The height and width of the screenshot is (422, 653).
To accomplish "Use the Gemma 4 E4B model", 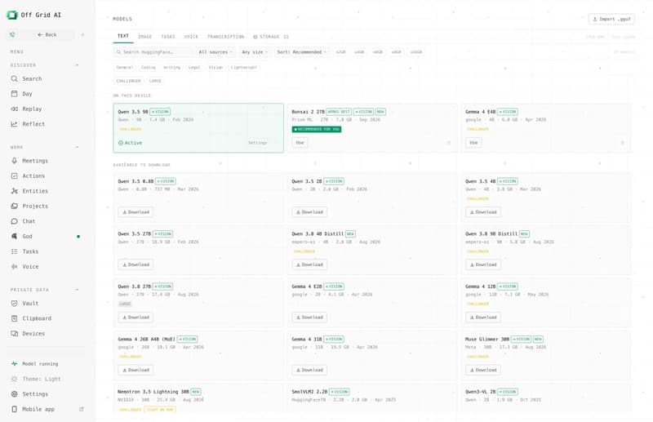I will (x=473, y=143).
